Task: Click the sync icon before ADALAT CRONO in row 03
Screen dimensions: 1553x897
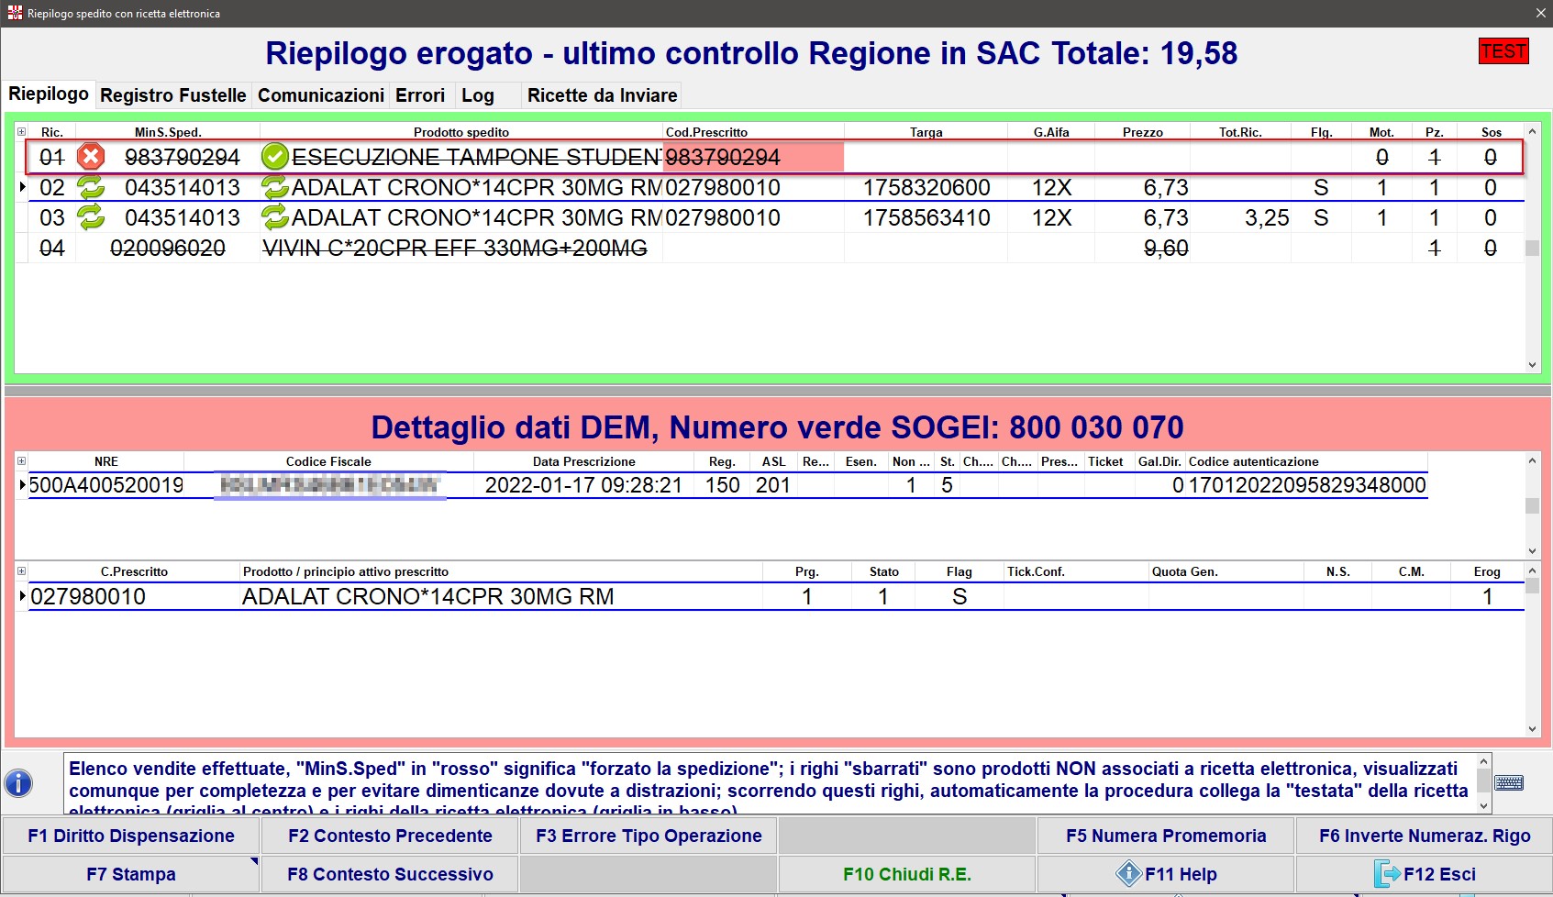Action: tap(275, 218)
